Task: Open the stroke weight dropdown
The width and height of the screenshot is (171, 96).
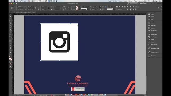Action: click(88, 7)
